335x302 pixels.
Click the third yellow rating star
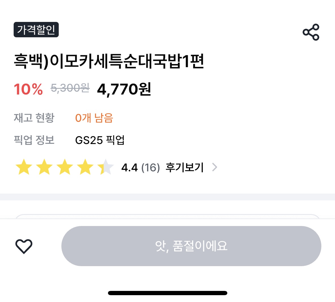(65, 167)
